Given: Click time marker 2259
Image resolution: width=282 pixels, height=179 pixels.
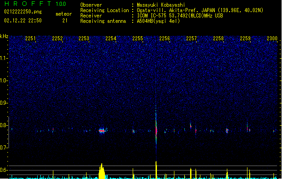Looking at the screenshot, I should (245, 38).
